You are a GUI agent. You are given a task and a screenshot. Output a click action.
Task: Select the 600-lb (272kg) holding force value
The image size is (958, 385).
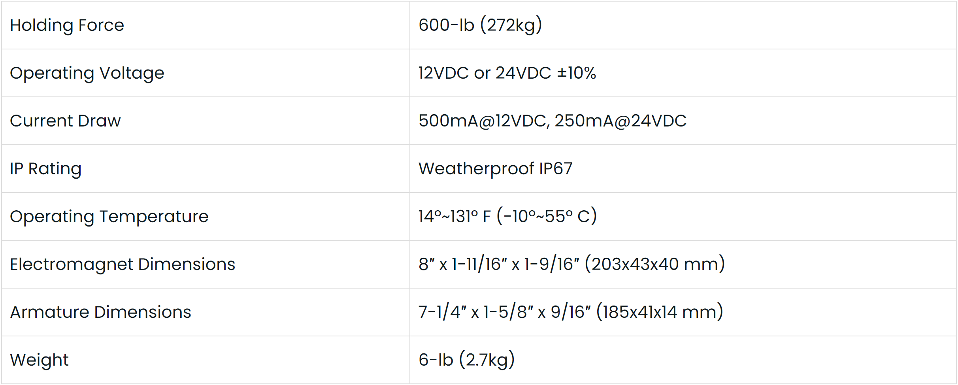(480, 25)
